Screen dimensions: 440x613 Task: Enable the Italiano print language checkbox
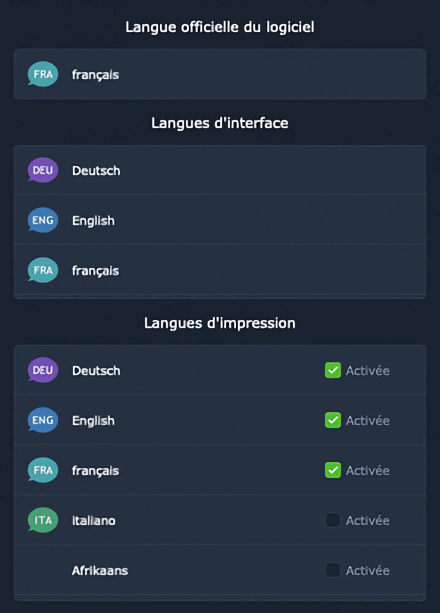(333, 520)
